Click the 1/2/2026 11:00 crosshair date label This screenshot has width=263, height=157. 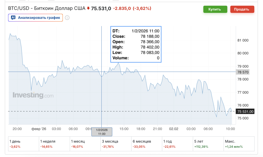click(x=102, y=132)
